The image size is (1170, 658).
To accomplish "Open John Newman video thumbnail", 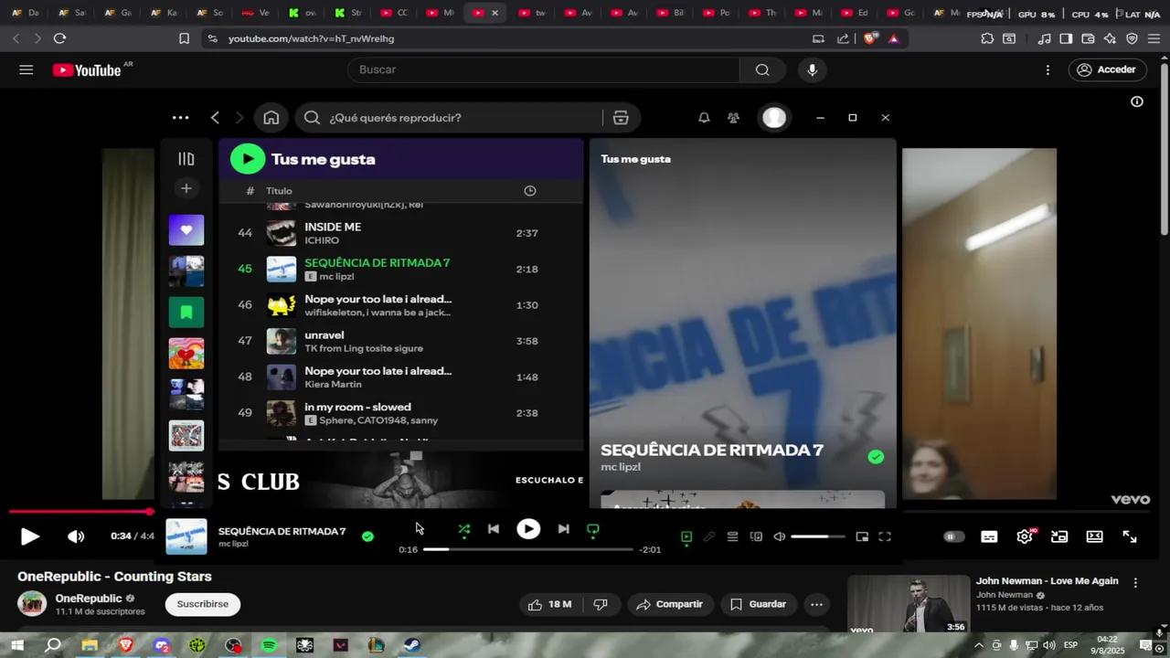I will click(909, 604).
